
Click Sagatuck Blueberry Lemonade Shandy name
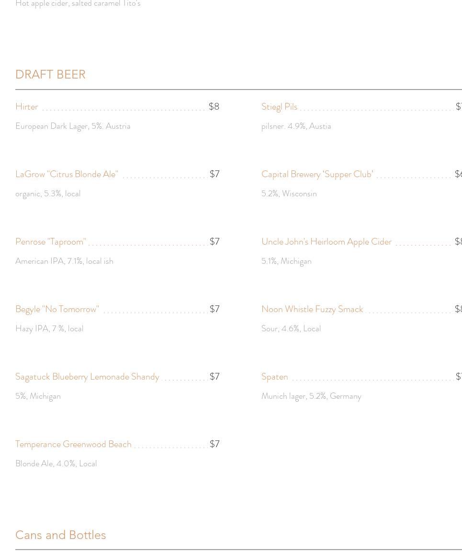87,377
